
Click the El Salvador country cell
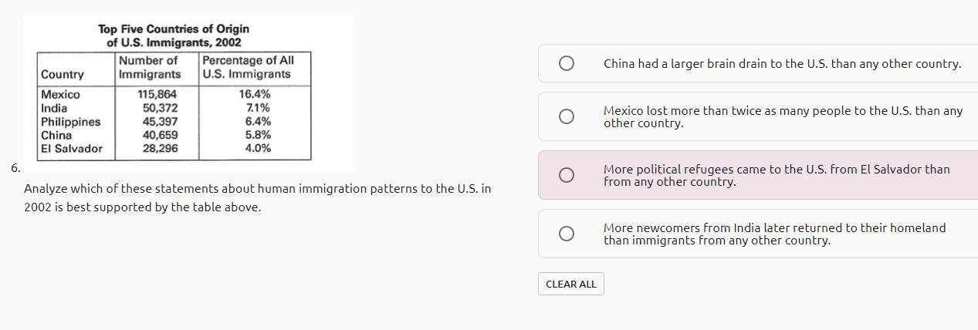72,149
